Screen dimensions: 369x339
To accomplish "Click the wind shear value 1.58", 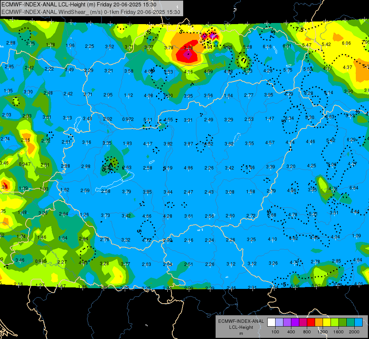I will 251,191.
